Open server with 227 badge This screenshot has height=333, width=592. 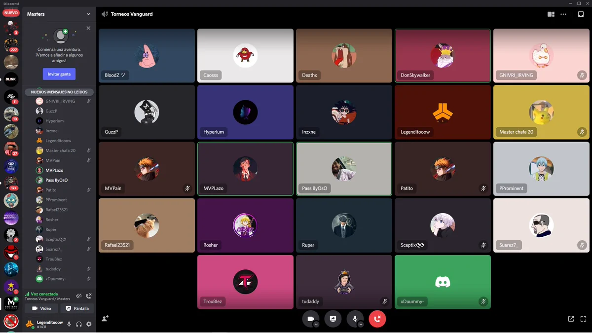click(11, 45)
